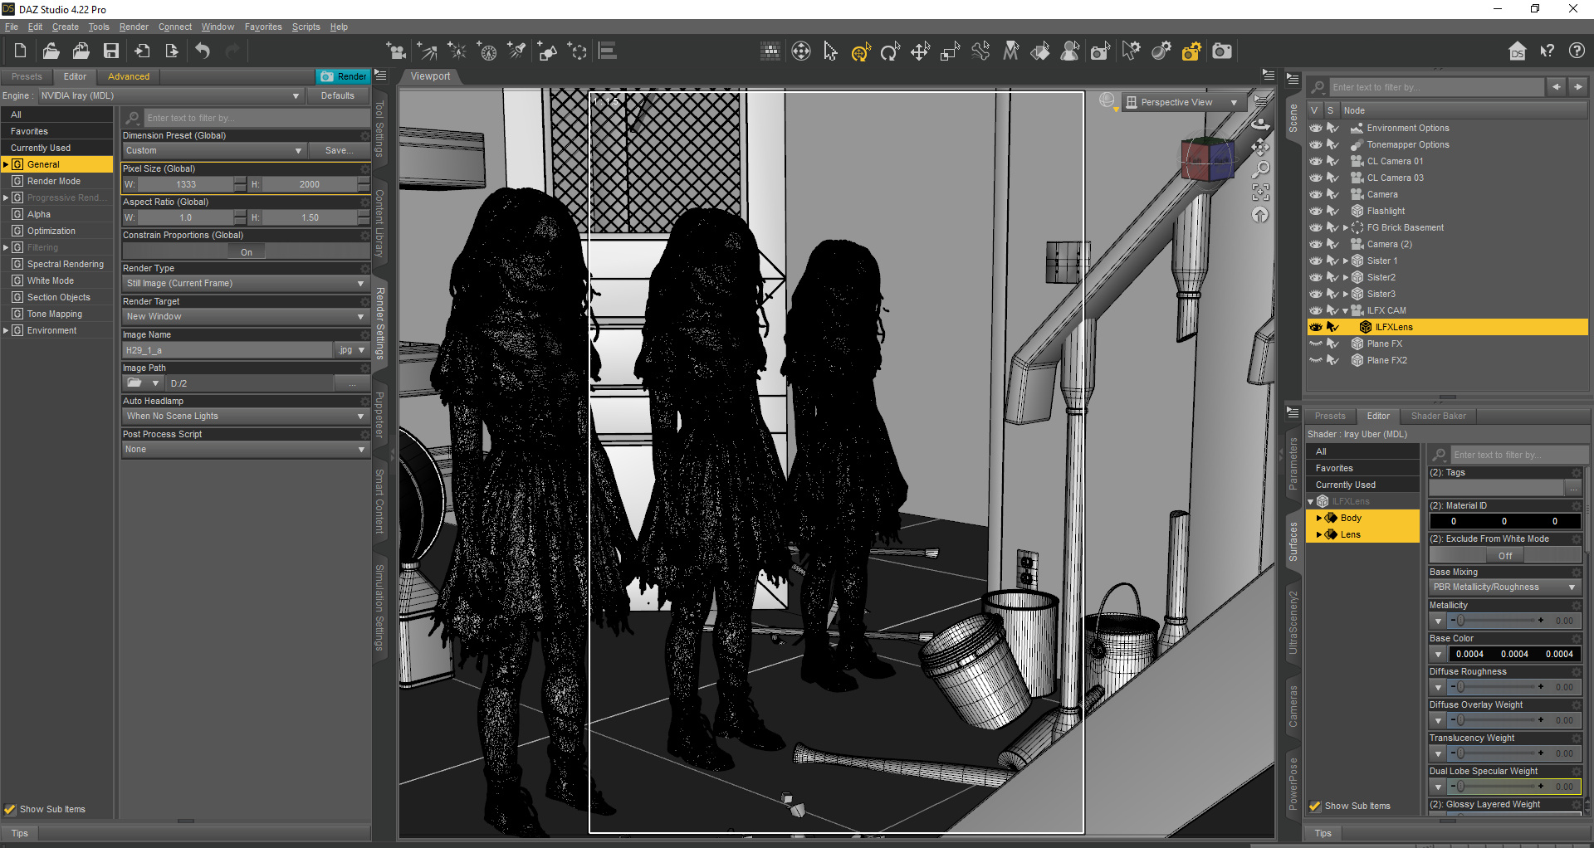Create a new point light icon

tap(457, 51)
